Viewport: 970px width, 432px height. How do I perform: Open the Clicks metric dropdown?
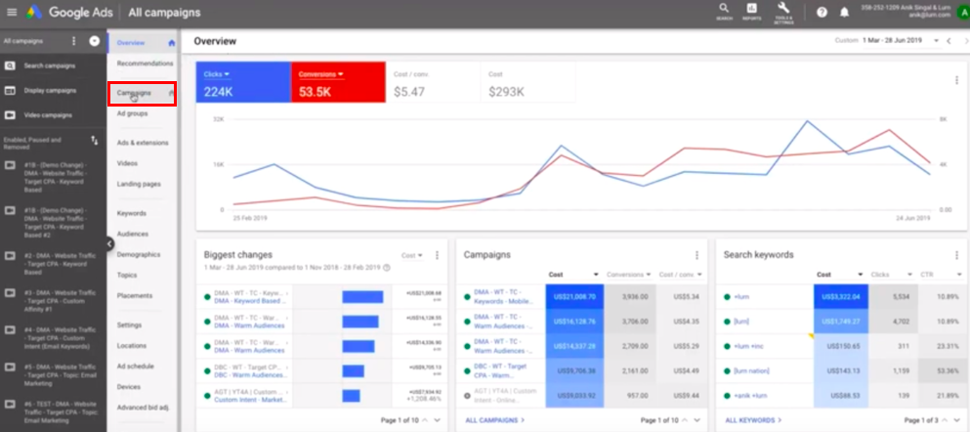coord(217,74)
